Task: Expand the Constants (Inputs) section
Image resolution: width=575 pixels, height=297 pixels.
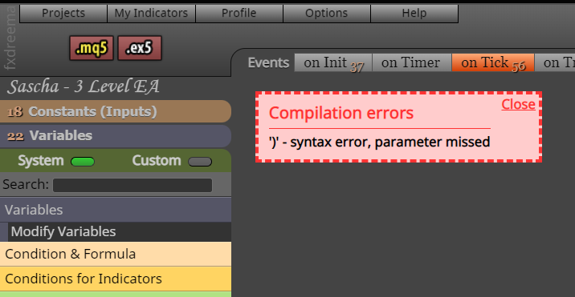Action: pos(116,111)
